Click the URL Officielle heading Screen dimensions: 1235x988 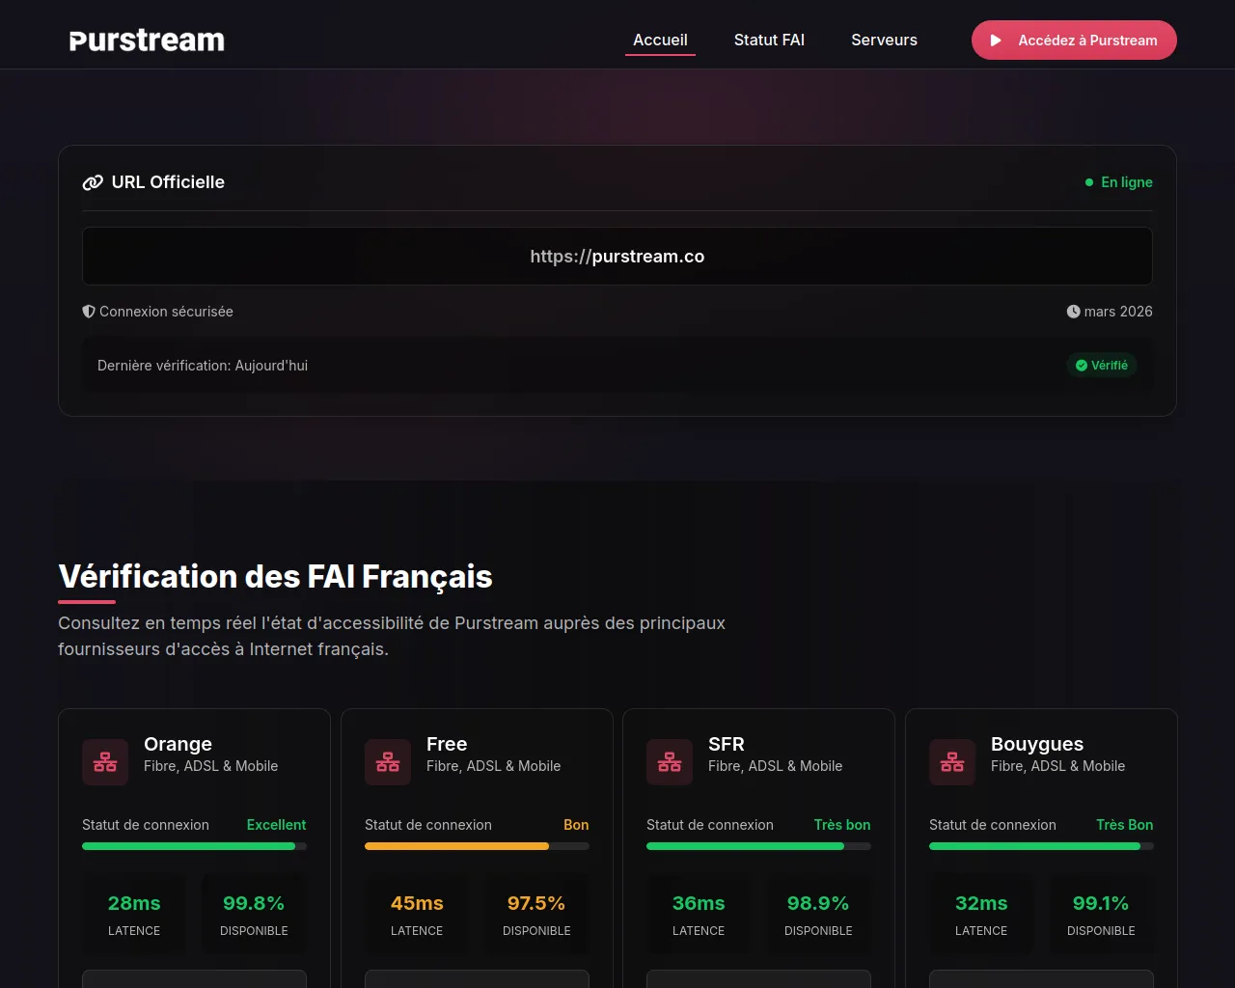[168, 182]
